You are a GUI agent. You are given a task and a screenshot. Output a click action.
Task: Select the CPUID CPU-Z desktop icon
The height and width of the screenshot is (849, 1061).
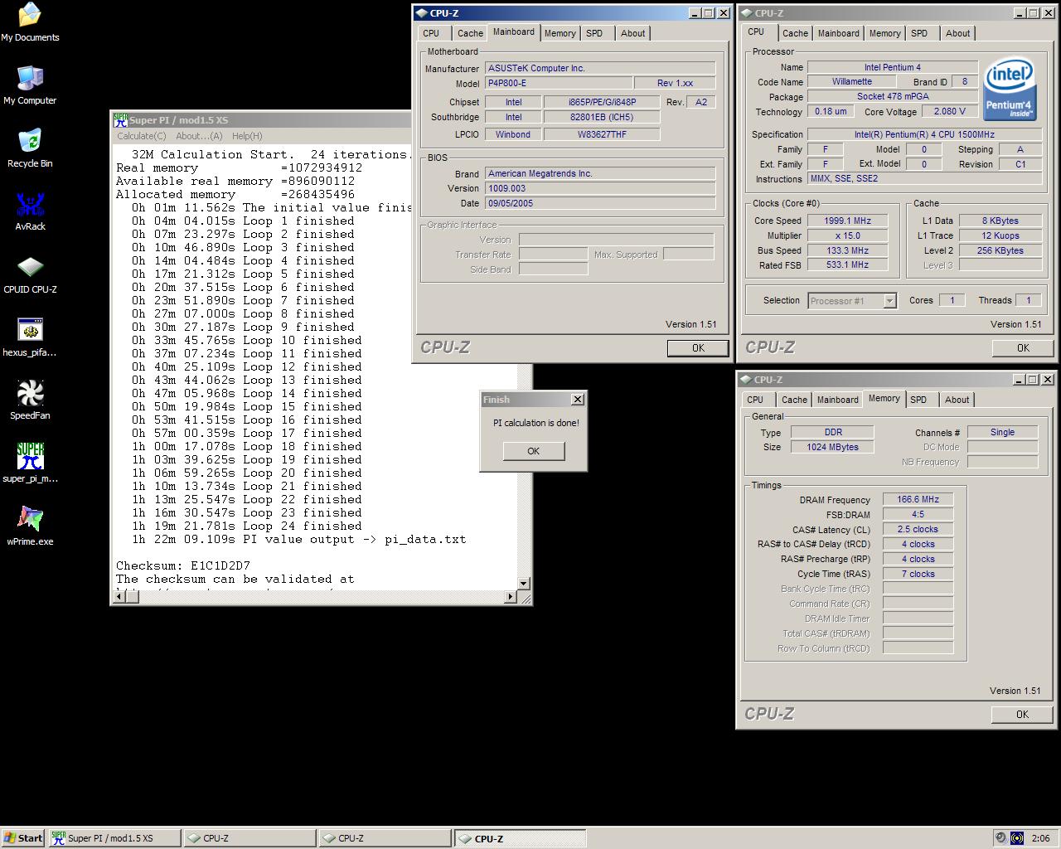pos(30,274)
